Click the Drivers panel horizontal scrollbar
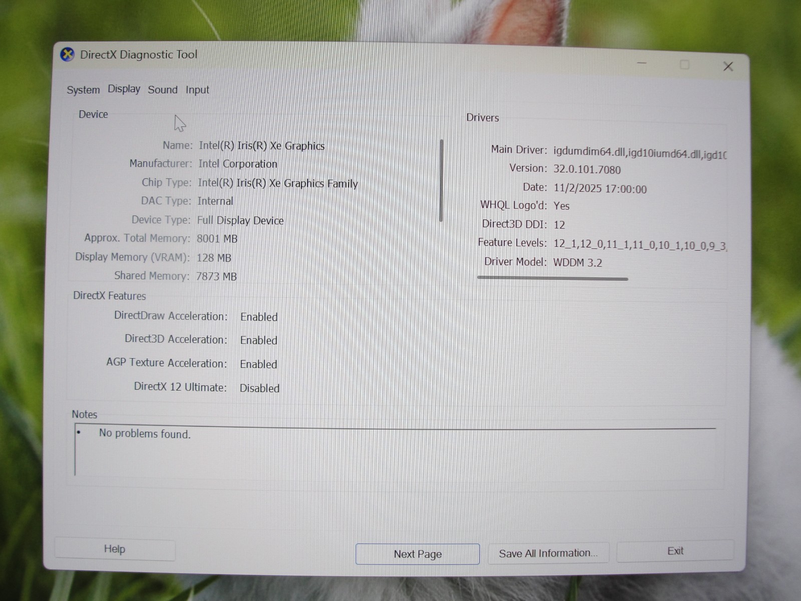 coord(553,278)
